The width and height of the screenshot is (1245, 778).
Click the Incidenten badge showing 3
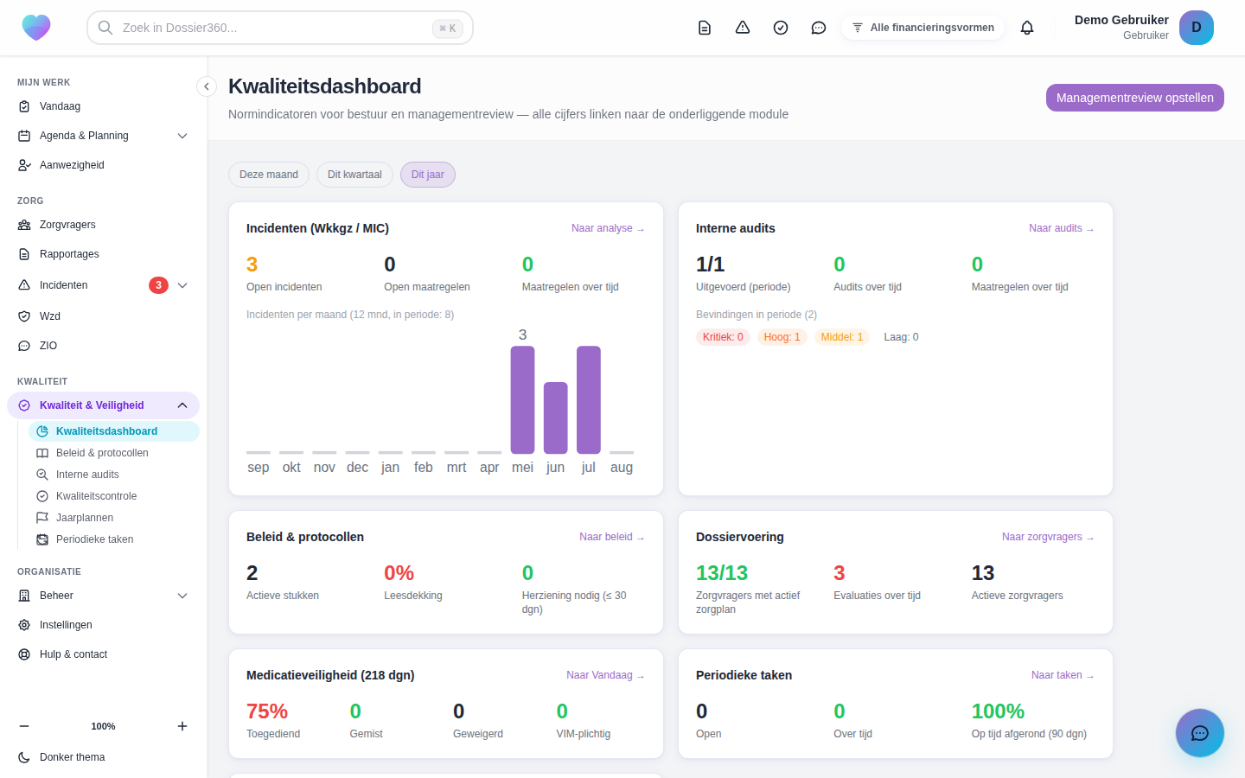pyautogui.click(x=158, y=285)
